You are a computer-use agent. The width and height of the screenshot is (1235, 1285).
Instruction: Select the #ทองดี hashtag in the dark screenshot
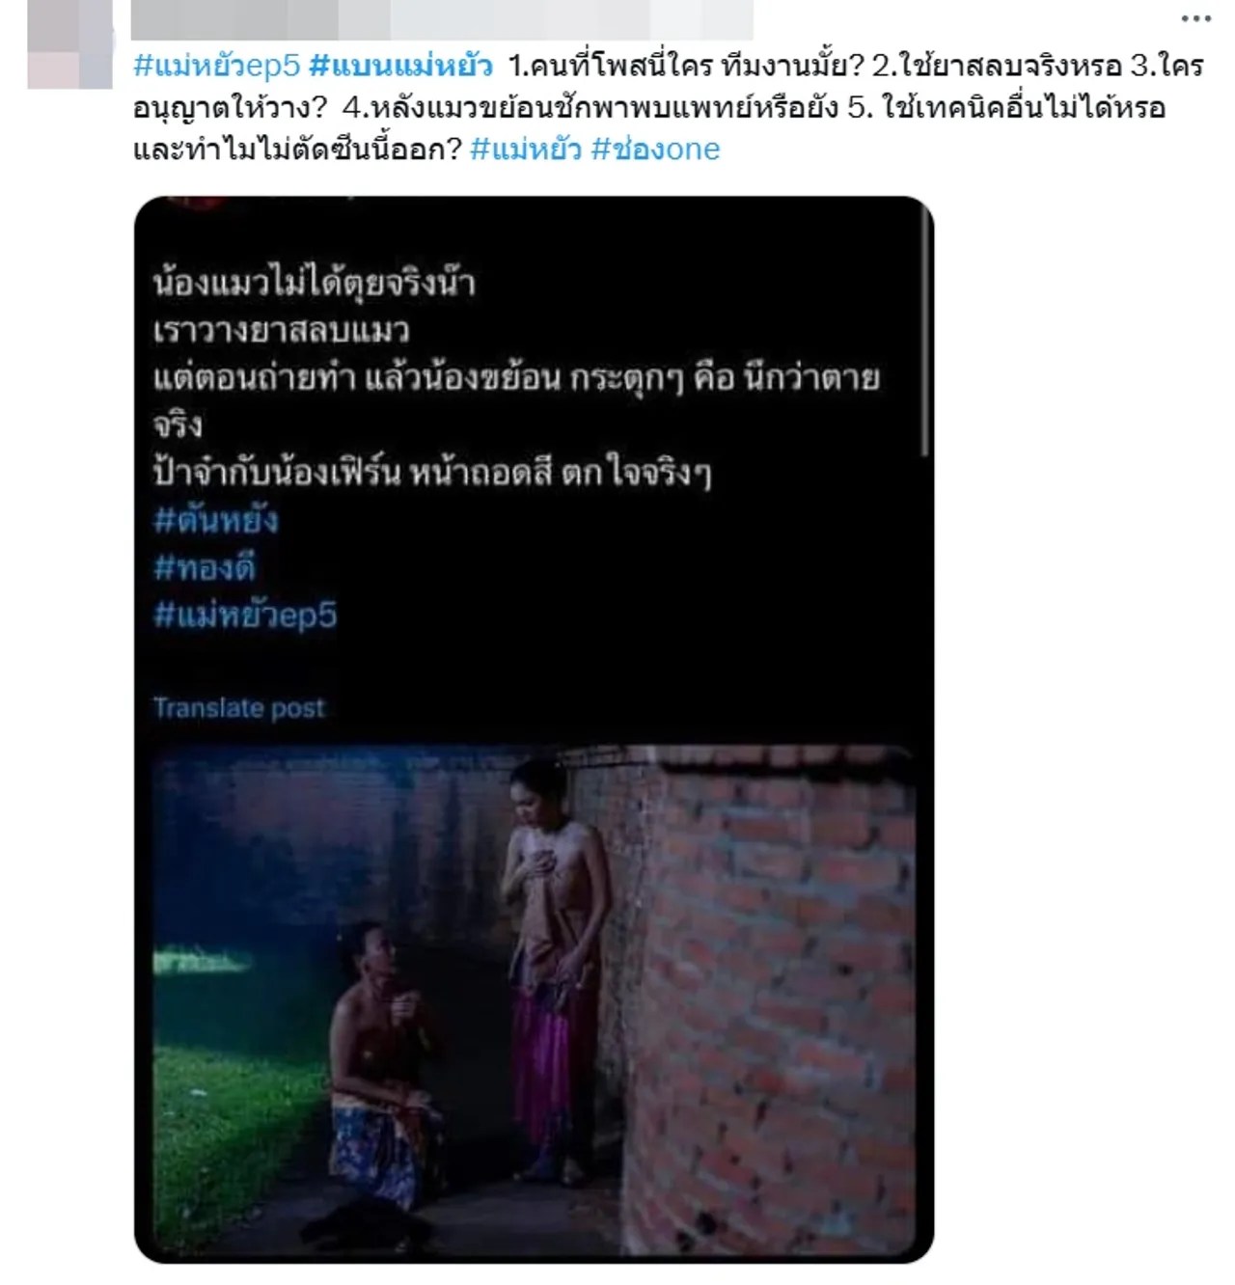[205, 567]
